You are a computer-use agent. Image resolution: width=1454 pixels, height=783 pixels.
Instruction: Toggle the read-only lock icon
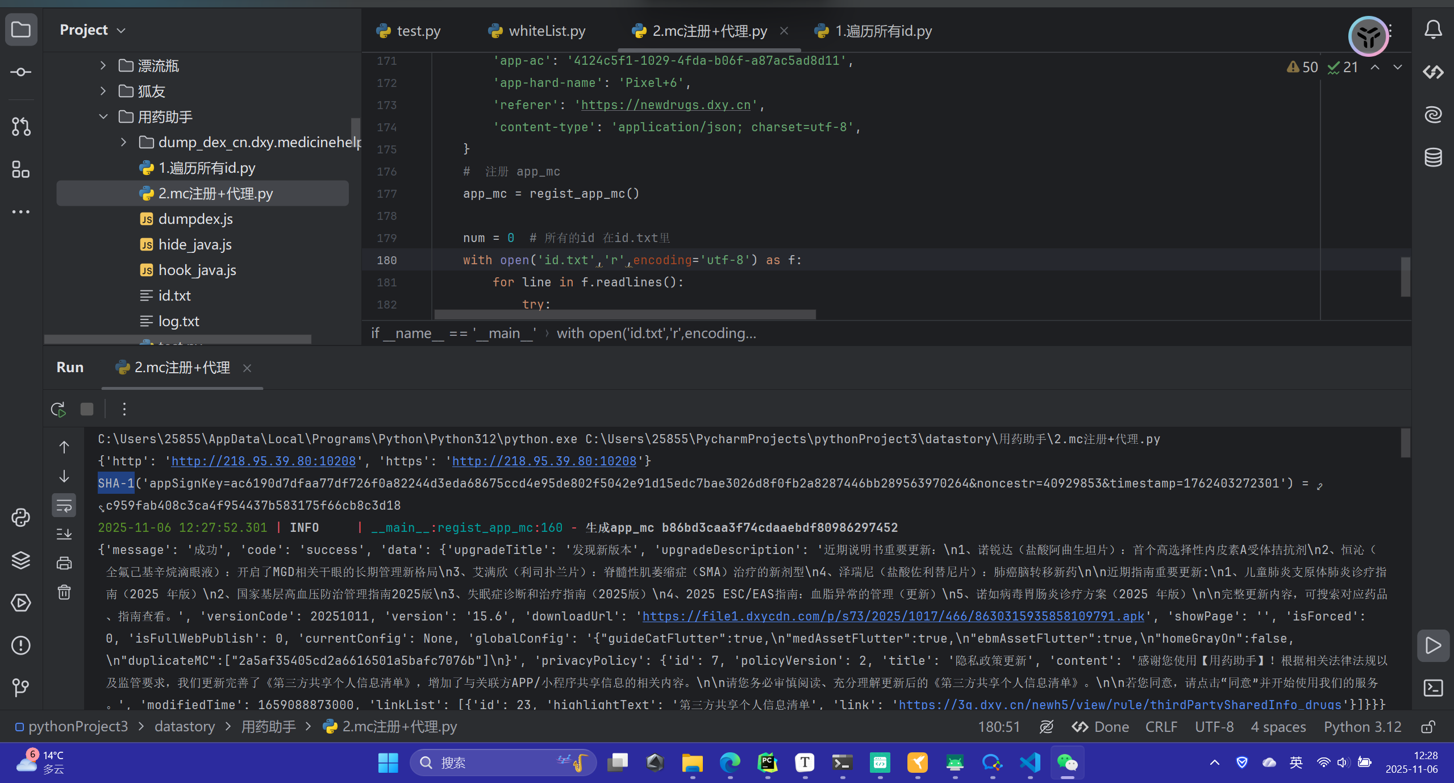(x=1428, y=727)
